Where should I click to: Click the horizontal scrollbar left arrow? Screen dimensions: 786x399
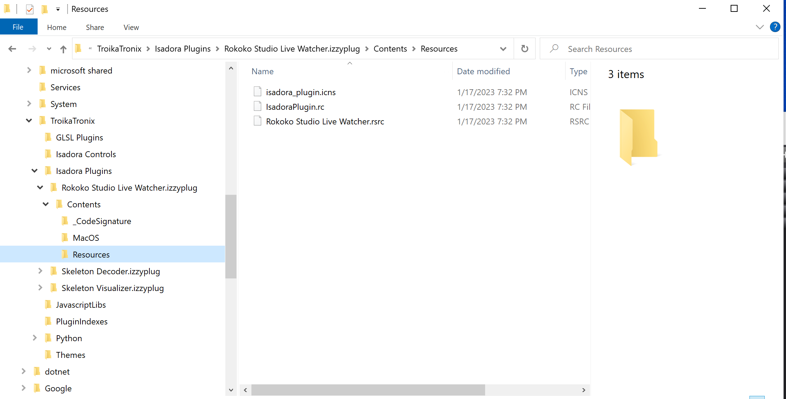(x=246, y=390)
